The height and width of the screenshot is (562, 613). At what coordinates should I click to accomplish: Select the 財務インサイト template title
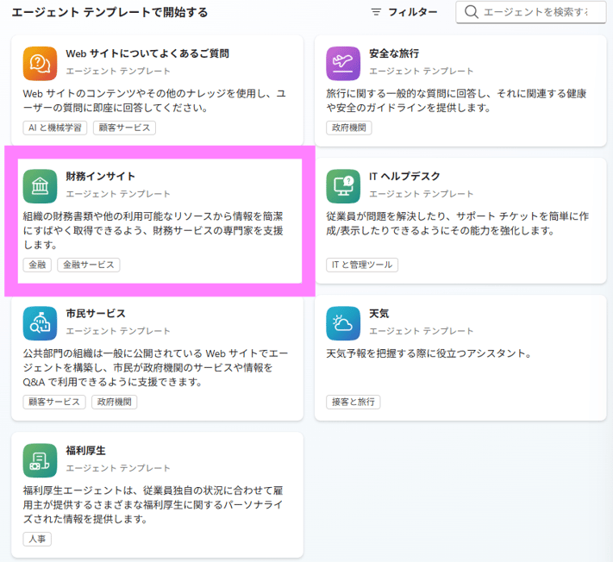101,176
